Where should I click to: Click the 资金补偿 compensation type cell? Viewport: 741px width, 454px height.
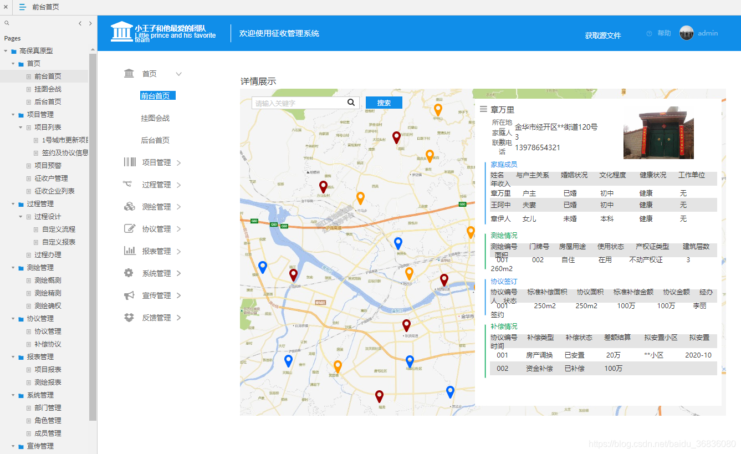539,369
